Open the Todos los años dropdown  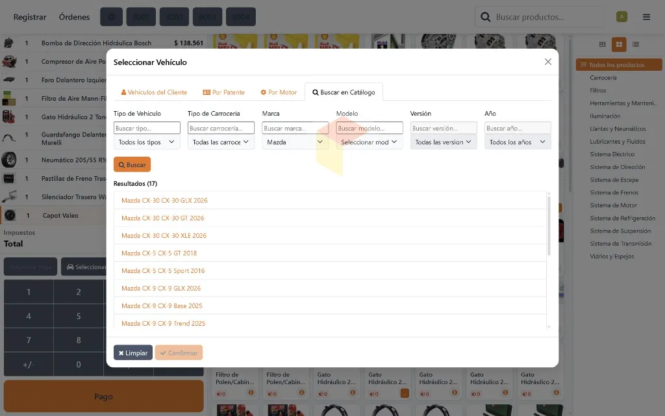tap(518, 142)
